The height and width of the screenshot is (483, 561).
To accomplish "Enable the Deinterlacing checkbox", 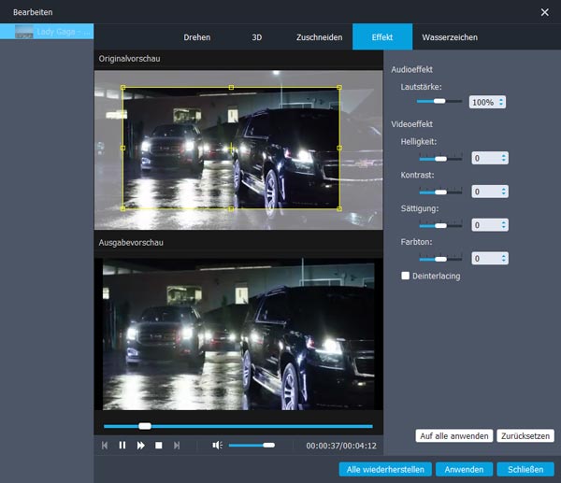I will pyautogui.click(x=405, y=276).
